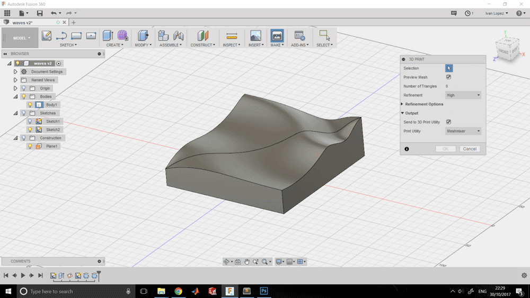Image resolution: width=530 pixels, height=298 pixels.
Task: Open the MODIFY menu
Action: (143, 45)
